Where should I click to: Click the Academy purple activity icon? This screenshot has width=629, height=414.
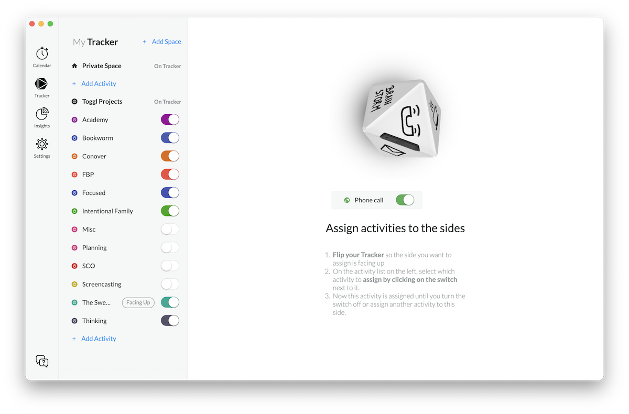click(74, 120)
